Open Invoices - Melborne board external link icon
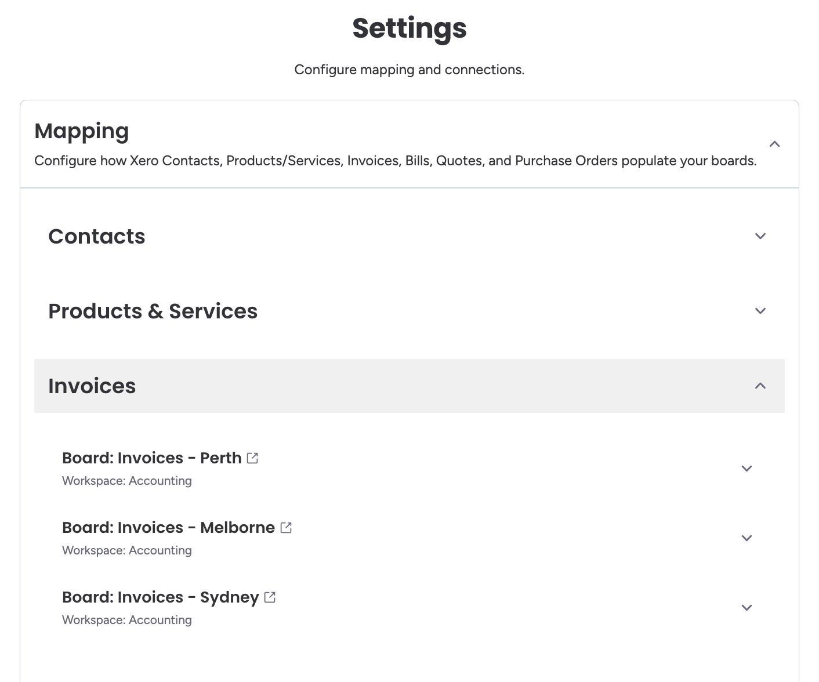Screen dimensions: 819x682 pyautogui.click(x=286, y=528)
